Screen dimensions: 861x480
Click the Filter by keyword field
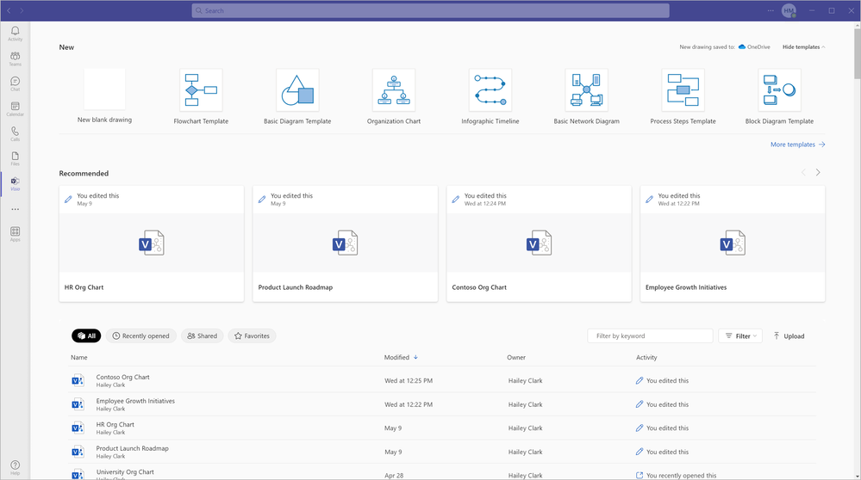pyautogui.click(x=650, y=335)
